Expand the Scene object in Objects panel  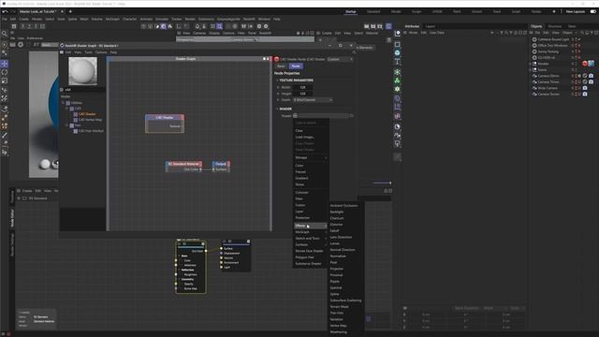pos(530,70)
